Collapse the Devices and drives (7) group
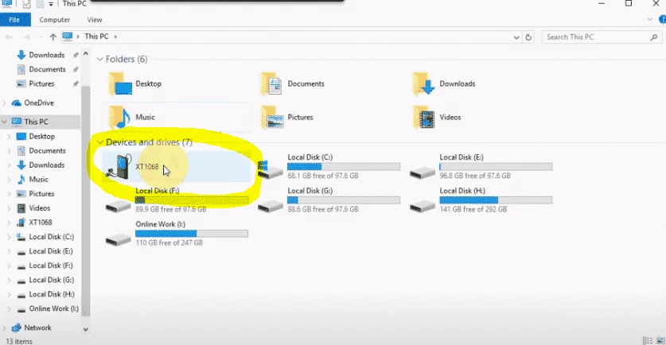Screen dimensions: 666x345 pyautogui.click(x=99, y=142)
